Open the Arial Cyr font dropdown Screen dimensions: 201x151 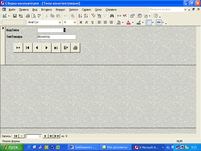(60, 22)
